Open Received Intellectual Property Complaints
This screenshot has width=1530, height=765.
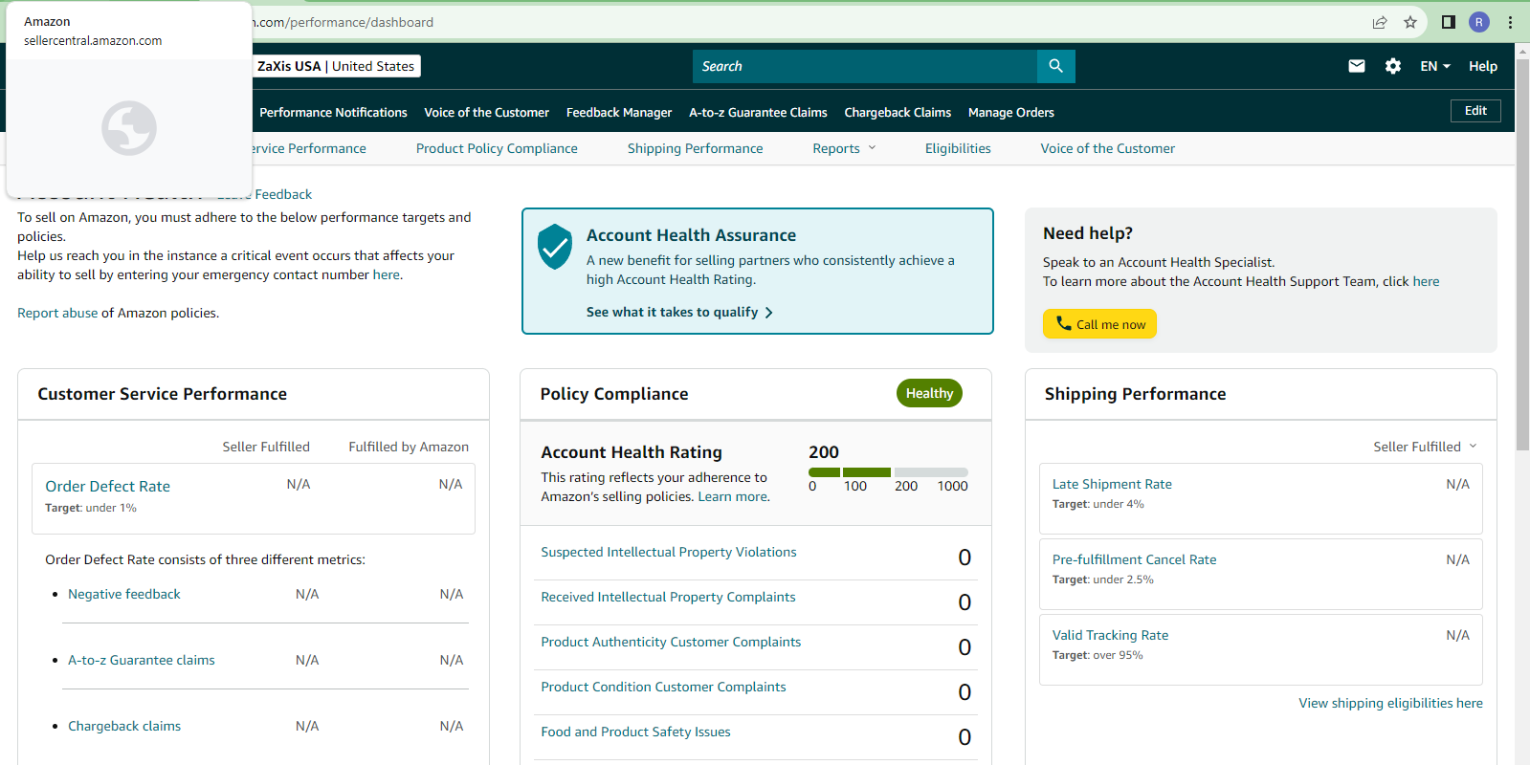pyautogui.click(x=668, y=597)
